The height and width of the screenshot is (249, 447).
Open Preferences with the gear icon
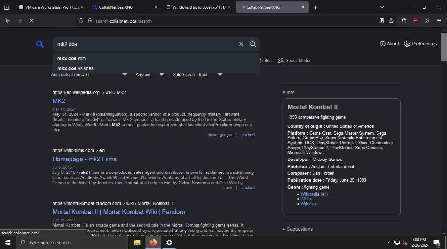[x=420, y=44]
